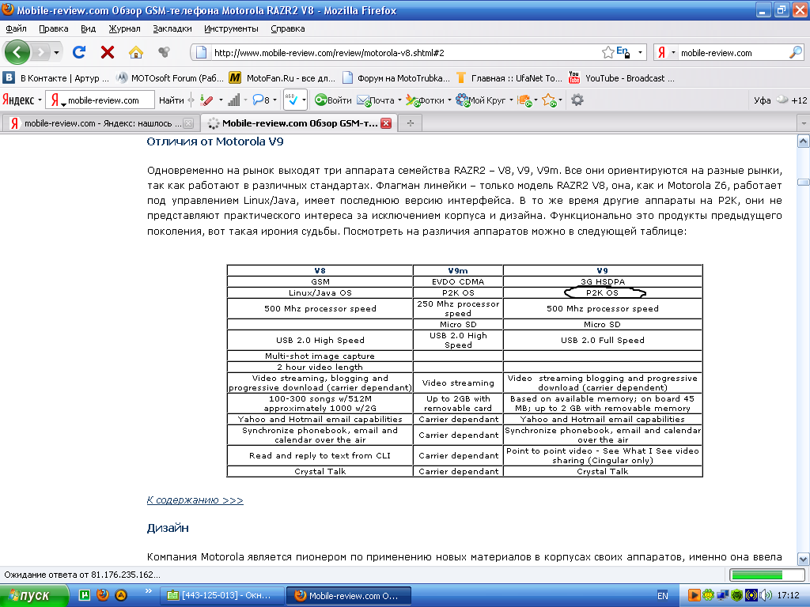Open the Home page icon
810x607 pixels.
(x=136, y=52)
